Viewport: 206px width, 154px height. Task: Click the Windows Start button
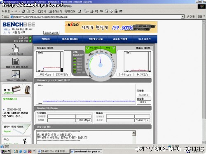6,151
